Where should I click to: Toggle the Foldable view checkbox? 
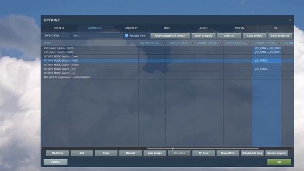tap(127, 36)
